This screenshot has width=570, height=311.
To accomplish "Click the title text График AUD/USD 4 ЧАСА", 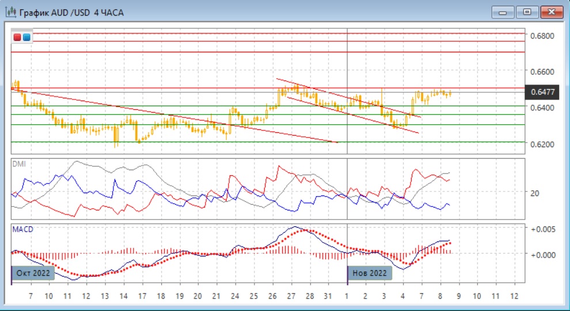I will coord(71,12).
